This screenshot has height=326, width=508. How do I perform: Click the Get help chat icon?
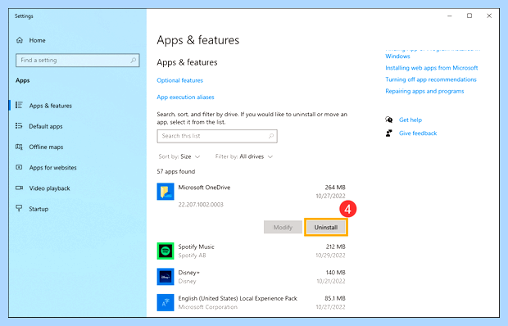388,120
